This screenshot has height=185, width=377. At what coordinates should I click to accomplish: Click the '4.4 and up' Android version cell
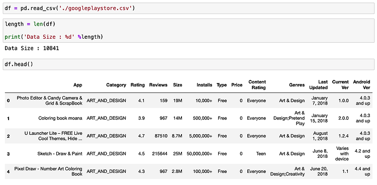coord(362,171)
